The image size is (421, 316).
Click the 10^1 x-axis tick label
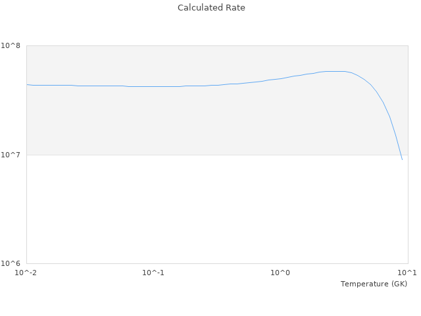407,273
